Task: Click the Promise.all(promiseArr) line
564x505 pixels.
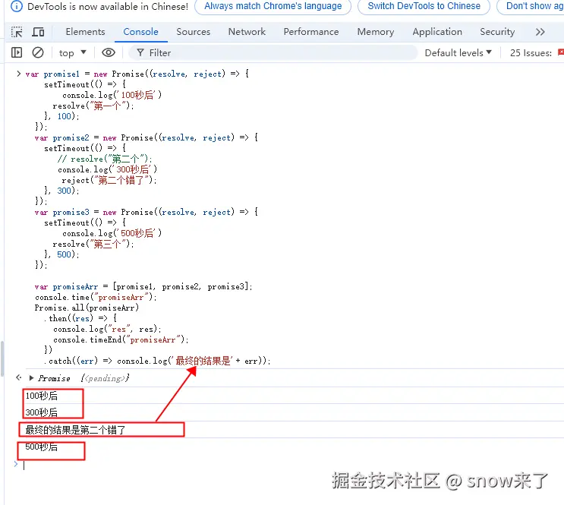Action: (87, 308)
